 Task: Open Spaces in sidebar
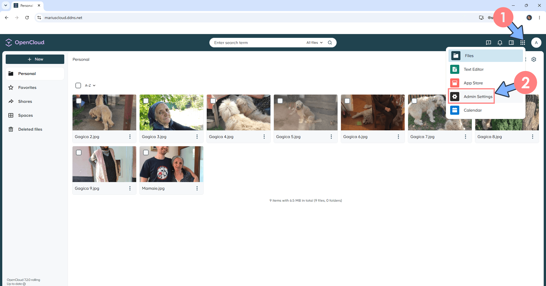coord(35,115)
